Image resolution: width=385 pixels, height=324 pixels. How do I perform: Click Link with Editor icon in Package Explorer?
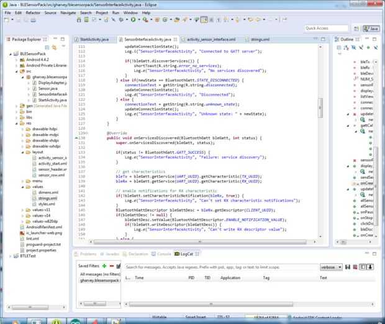tap(54, 47)
